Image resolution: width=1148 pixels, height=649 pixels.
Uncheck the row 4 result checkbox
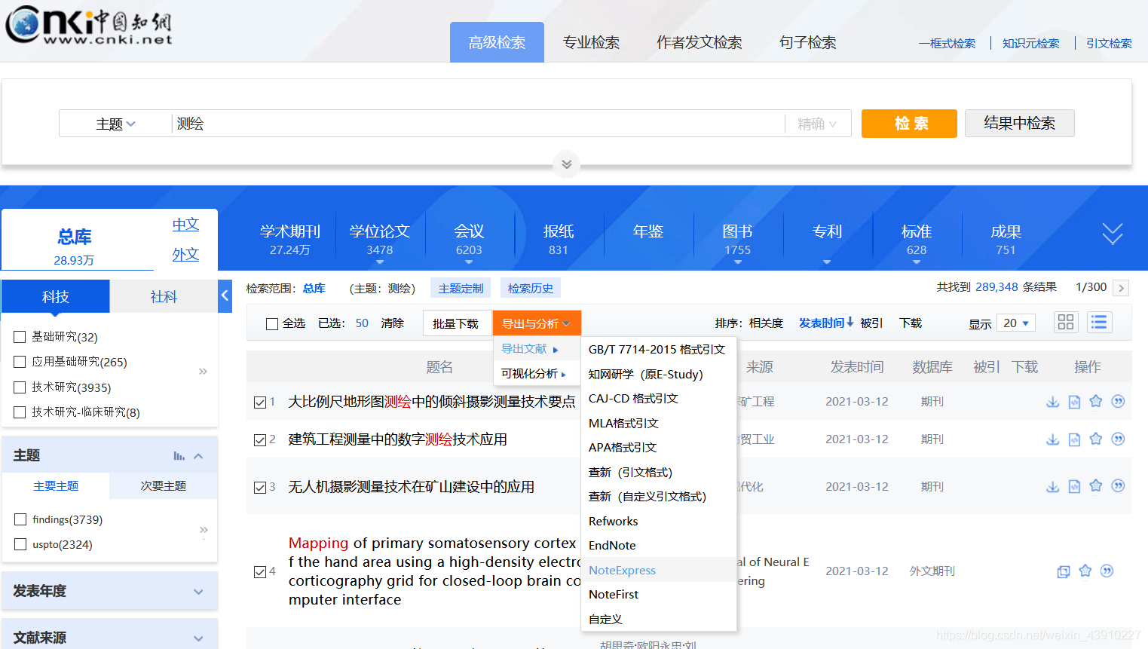(x=260, y=572)
